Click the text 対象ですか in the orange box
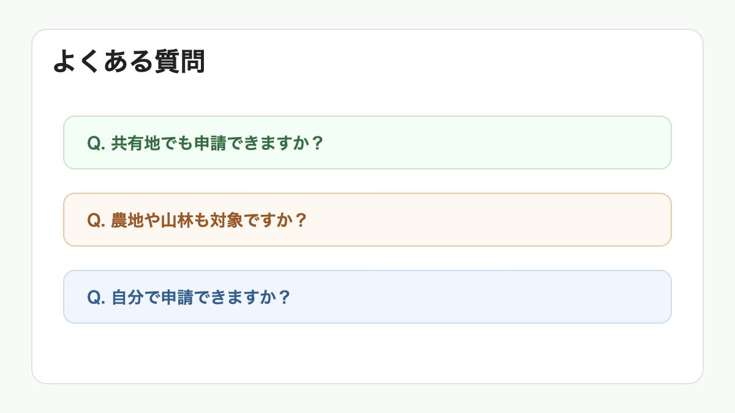 [251, 220]
